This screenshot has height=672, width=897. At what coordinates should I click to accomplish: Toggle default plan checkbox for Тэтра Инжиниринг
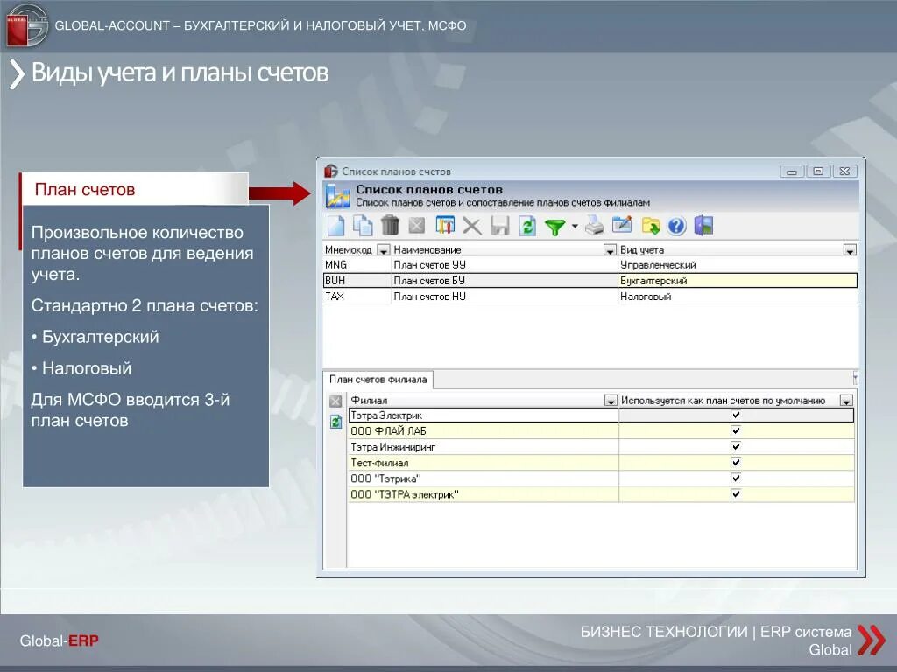coord(736,447)
